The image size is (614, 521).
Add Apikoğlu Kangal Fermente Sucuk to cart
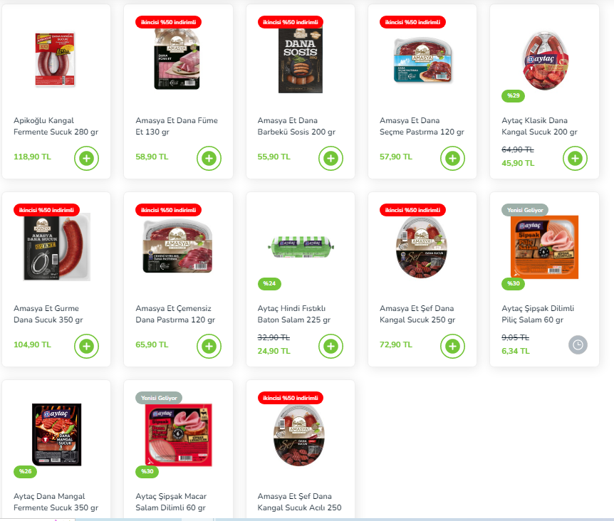tap(86, 159)
